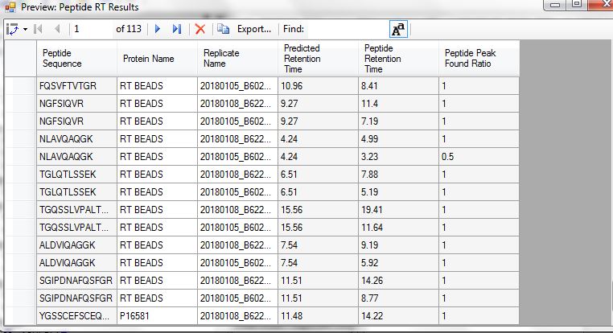
Task: Sort by Peptide Sequence column header
Action: pos(76,59)
